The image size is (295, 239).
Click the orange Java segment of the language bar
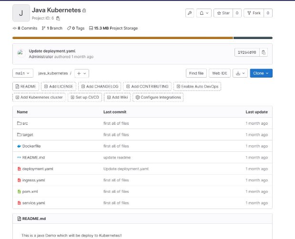click(x=122, y=38)
